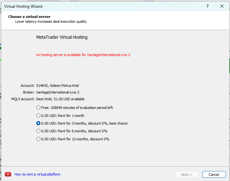Click the Choose a virtual server heading
Viewport: 230px width, 181px height.
coord(29,17)
